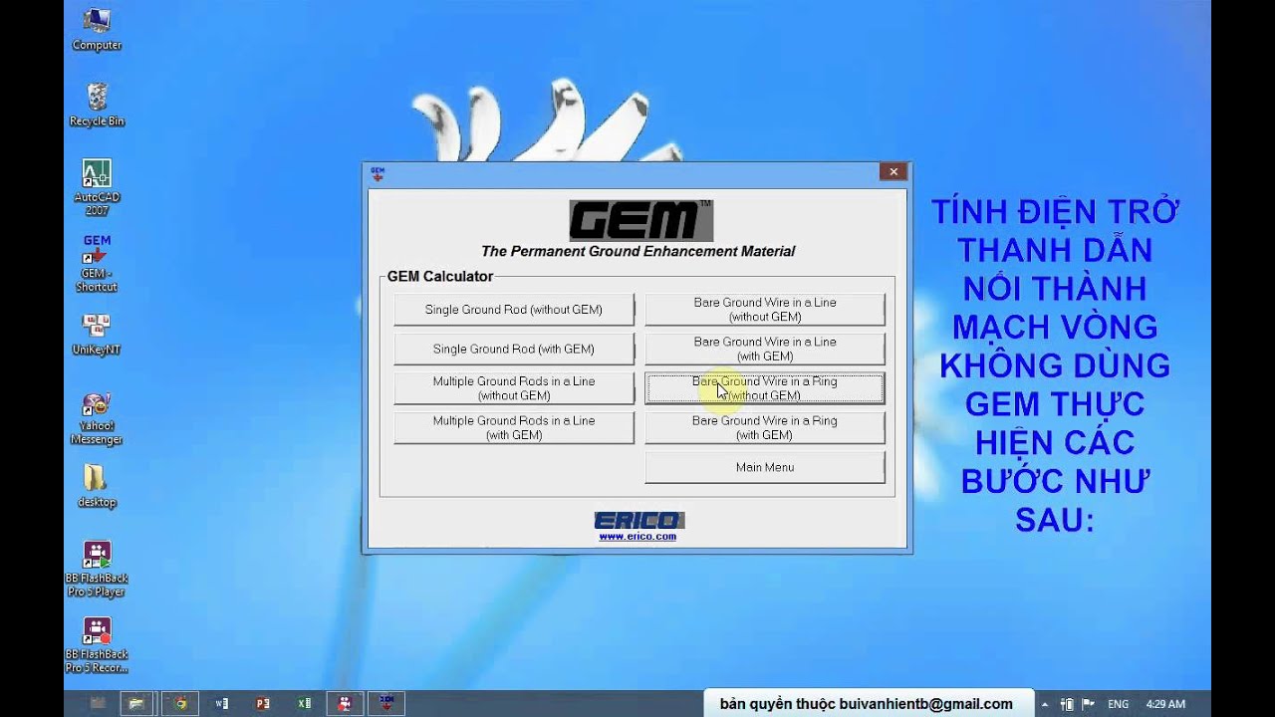Switch to BB FlashBack recorder on taskbar
This screenshot has width=1275, height=717.
(345, 703)
